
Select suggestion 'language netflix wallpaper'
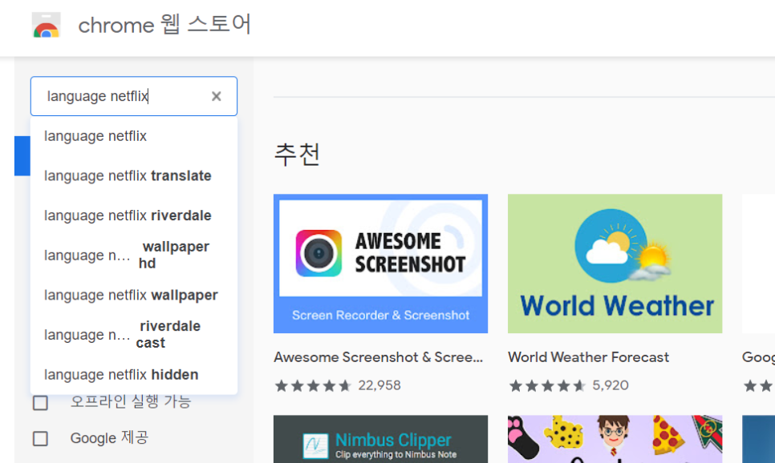point(133,295)
